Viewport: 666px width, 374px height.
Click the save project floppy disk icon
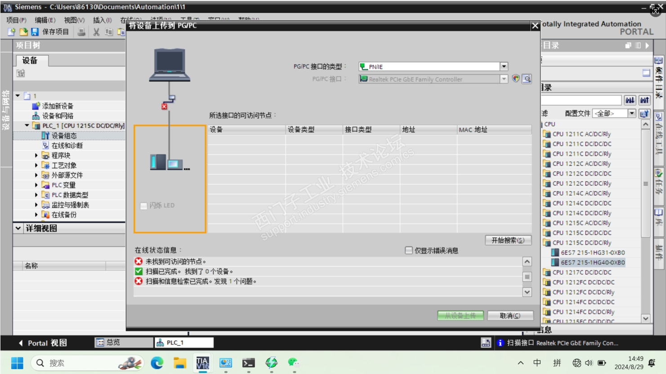(35, 32)
